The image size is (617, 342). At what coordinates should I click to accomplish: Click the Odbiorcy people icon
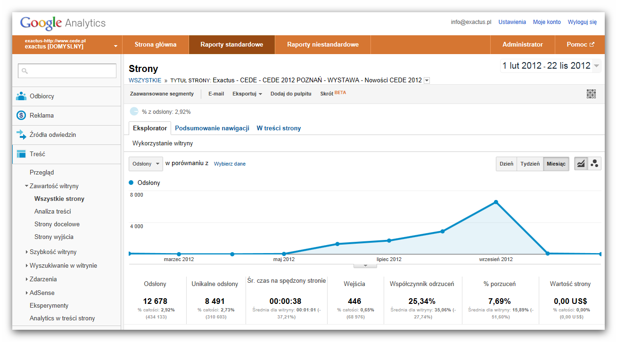(21, 96)
